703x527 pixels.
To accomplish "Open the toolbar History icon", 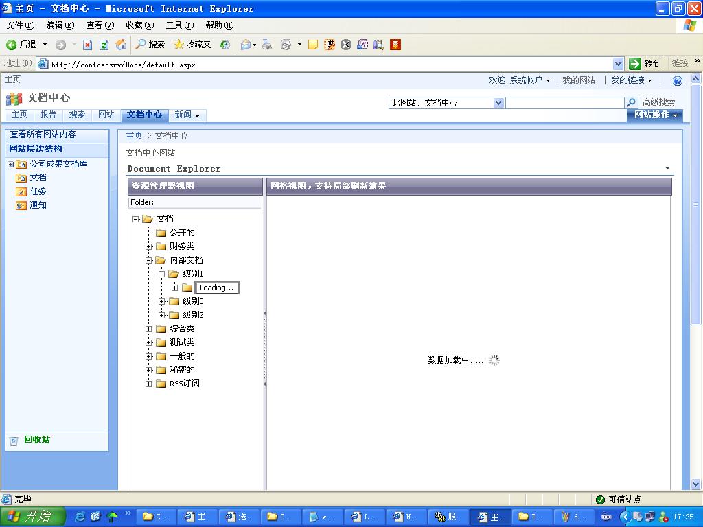I will click(x=224, y=45).
